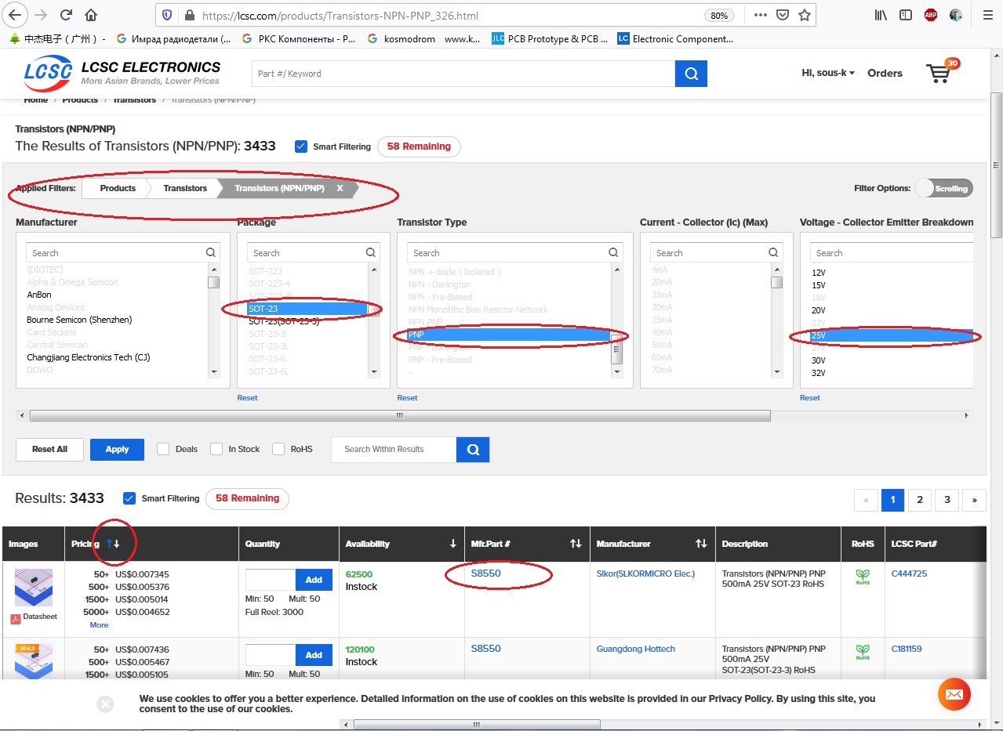Viewport: 1003px width, 731px height.
Task: Enable the In Stock checkbox
Action: [216, 449]
